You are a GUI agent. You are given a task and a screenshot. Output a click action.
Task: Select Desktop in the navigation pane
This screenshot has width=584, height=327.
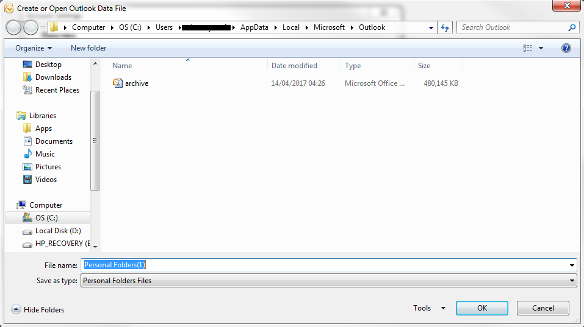tap(48, 65)
